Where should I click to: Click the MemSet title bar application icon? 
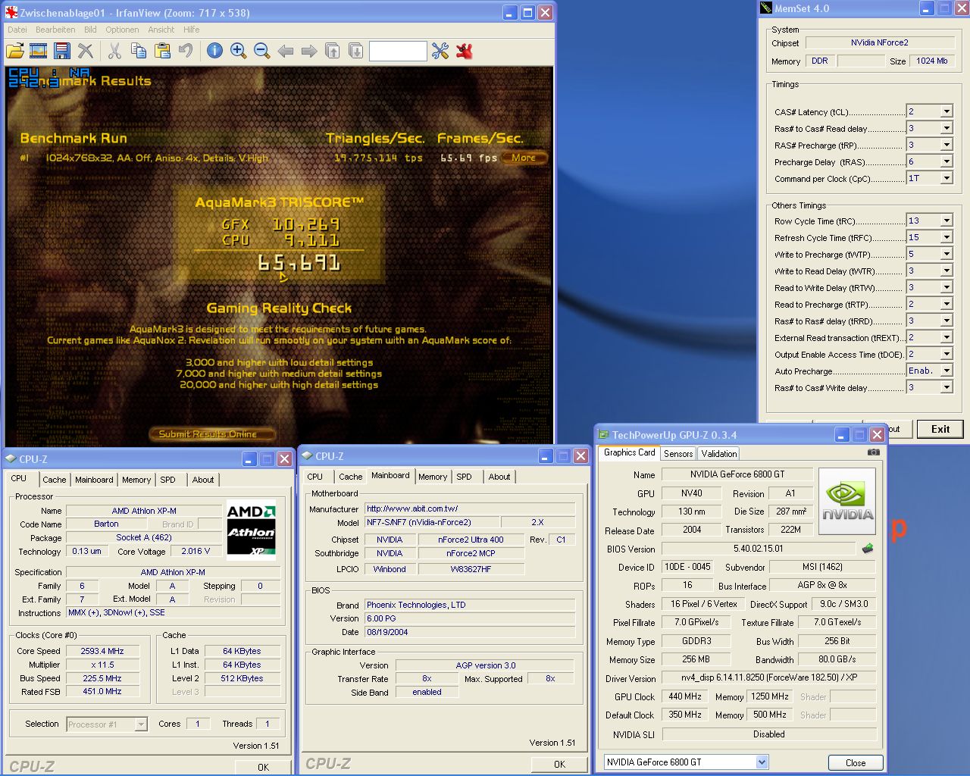pyautogui.click(x=766, y=8)
